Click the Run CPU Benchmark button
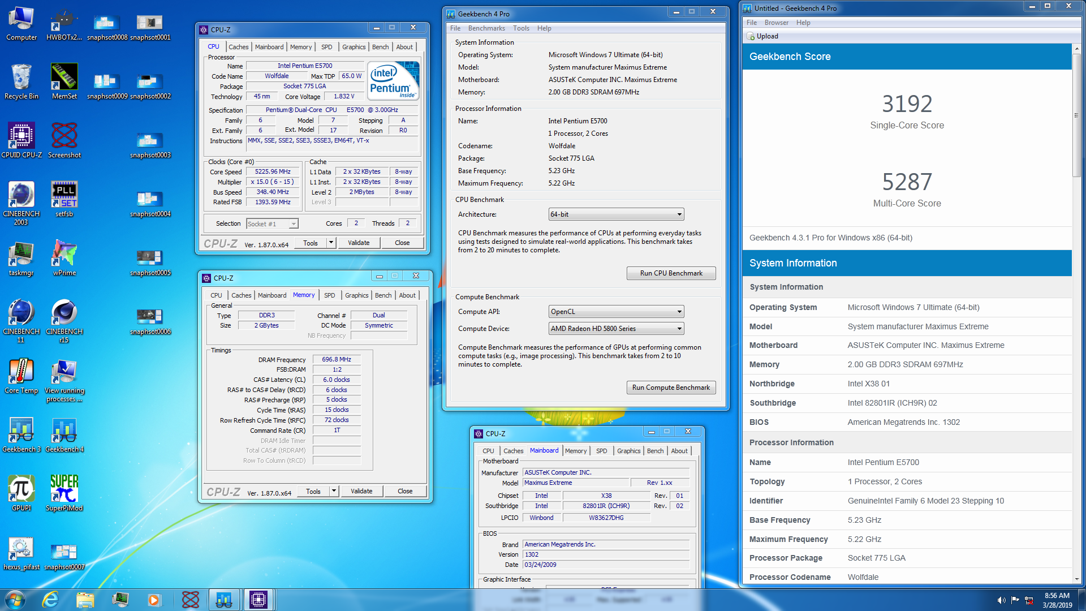 click(x=671, y=273)
